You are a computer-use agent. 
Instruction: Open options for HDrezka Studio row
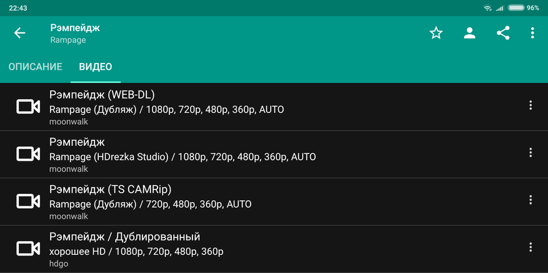[530, 152]
